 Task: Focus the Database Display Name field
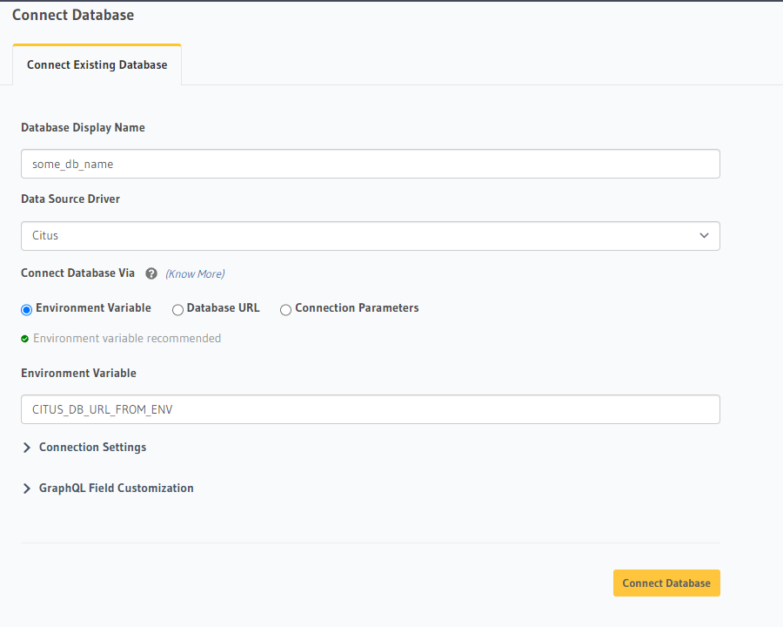pos(370,164)
